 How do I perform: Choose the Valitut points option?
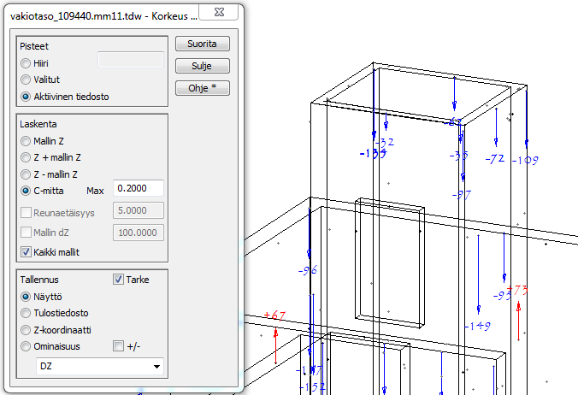pos(27,80)
